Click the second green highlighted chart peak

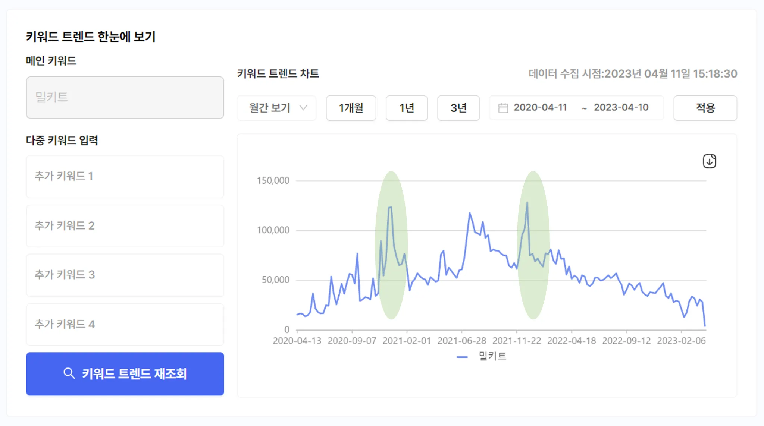point(527,203)
